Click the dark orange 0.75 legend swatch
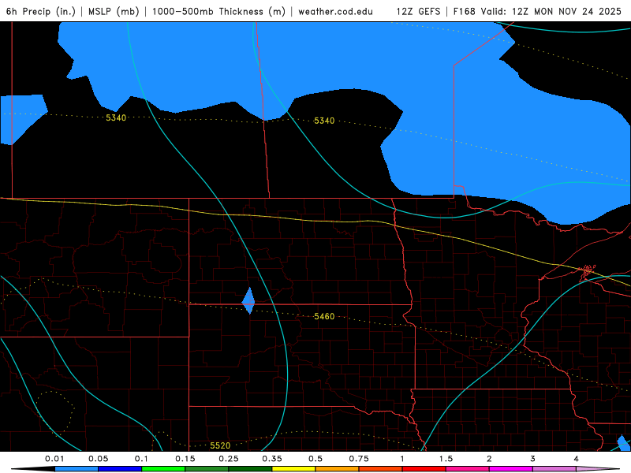The width and height of the screenshot is (631, 473). point(381,469)
